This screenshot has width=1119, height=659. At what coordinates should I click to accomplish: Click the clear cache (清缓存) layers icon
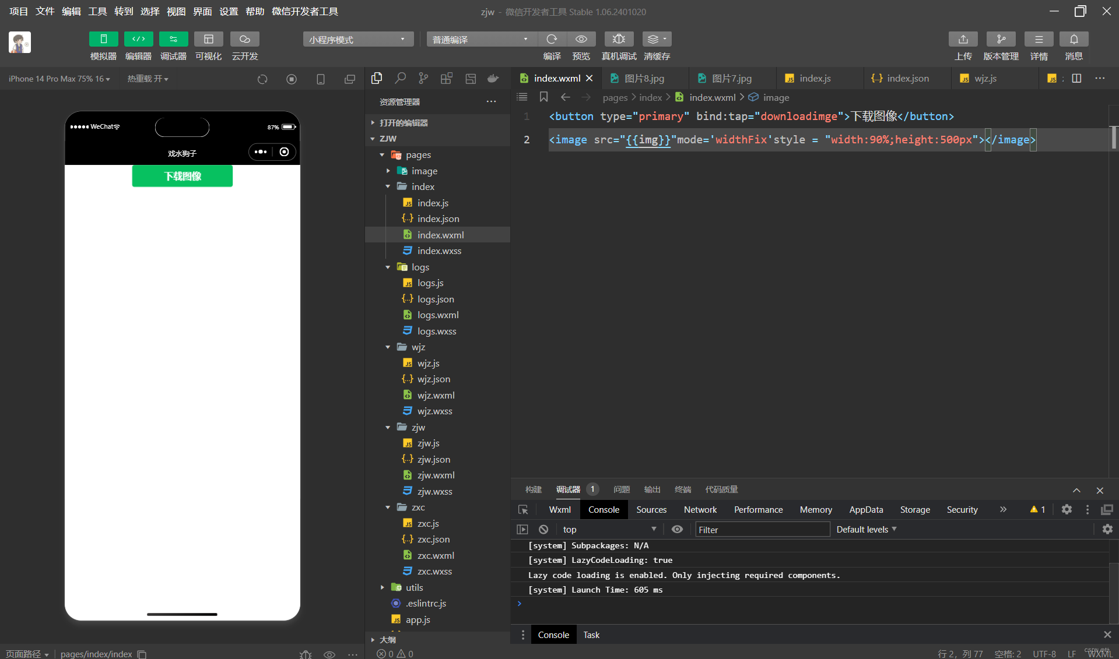pyautogui.click(x=657, y=39)
